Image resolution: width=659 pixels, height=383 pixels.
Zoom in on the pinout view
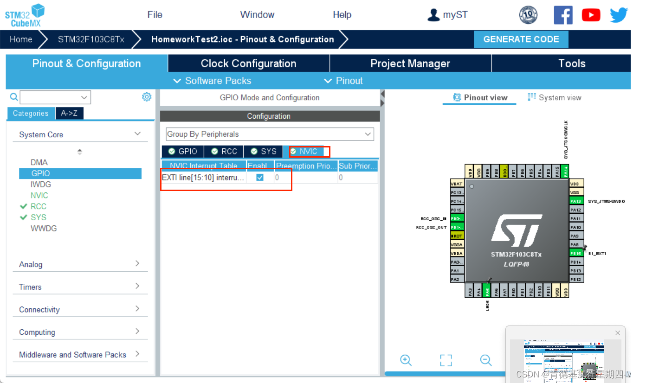tap(406, 360)
